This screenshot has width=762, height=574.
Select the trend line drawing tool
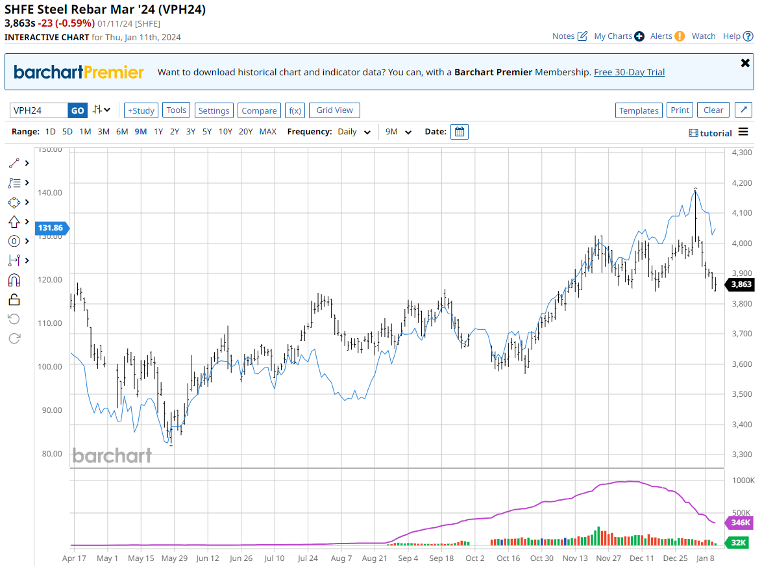[x=14, y=164]
